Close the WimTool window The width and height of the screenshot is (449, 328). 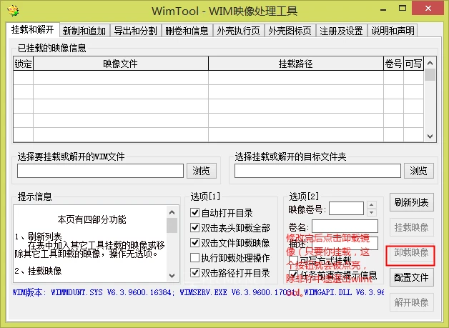pos(428,9)
